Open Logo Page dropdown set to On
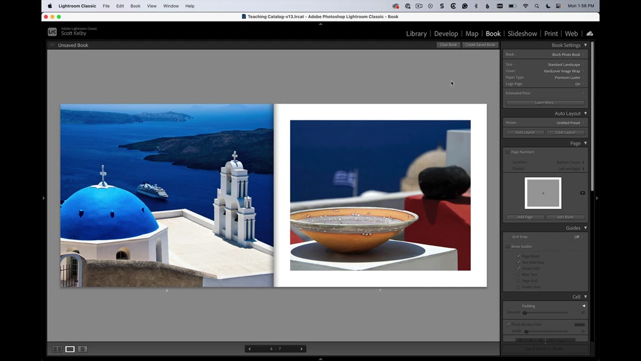 pyautogui.click(x=579, y=84)
